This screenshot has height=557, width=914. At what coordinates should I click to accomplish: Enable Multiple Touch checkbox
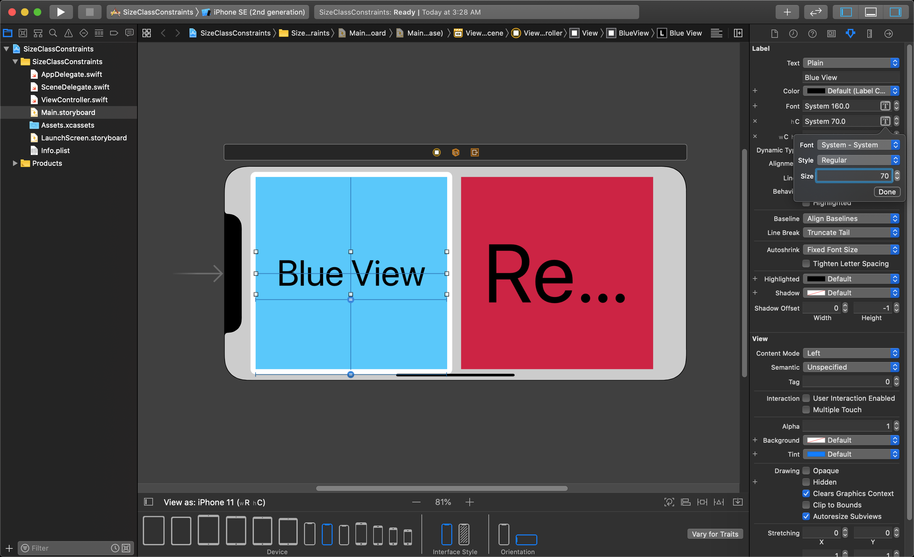(x=806, y=410)
